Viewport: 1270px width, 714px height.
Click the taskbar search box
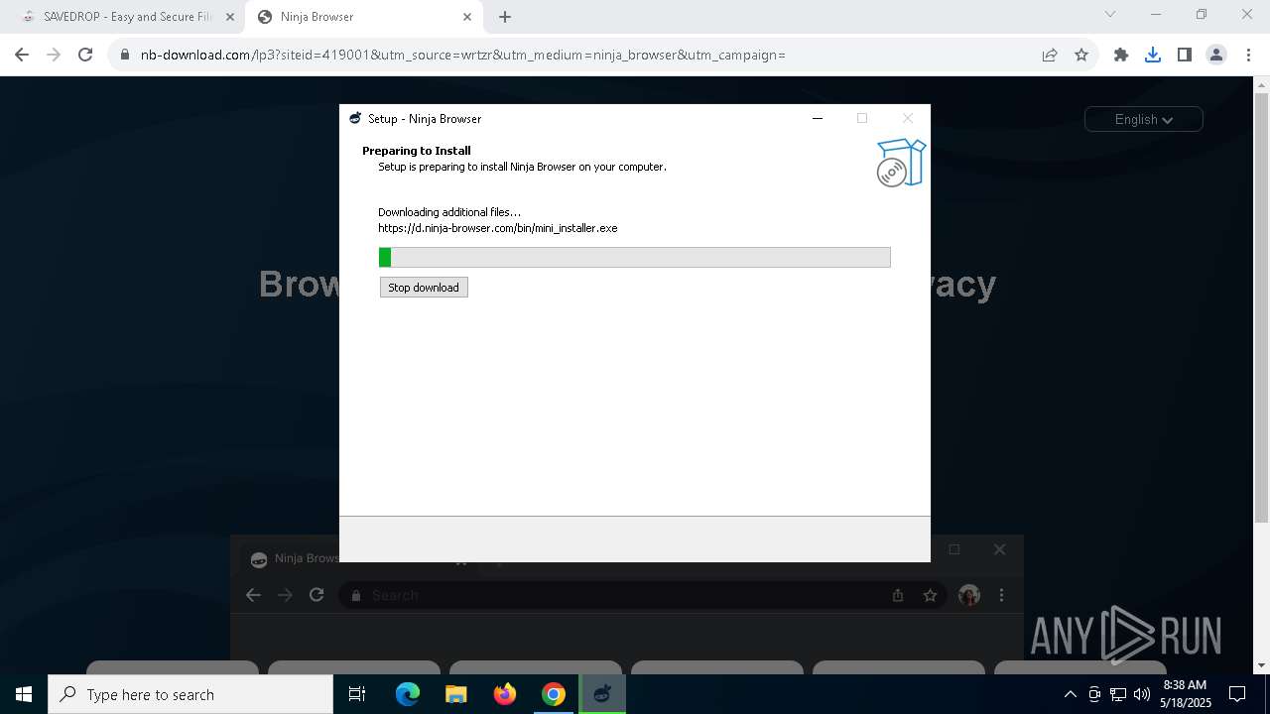[190, 694]
